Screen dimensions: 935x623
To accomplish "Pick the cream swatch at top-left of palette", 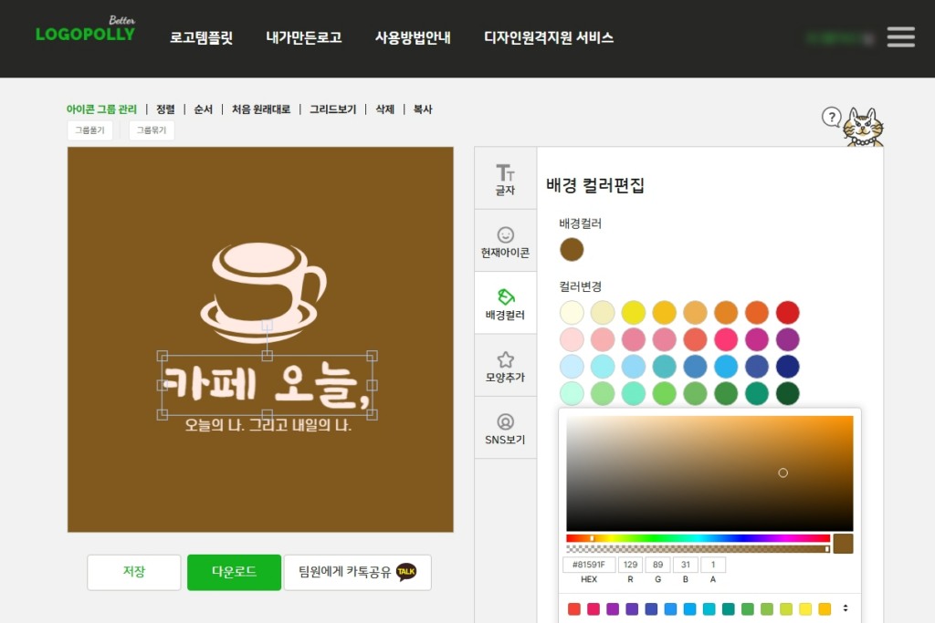I will (572, 312).
